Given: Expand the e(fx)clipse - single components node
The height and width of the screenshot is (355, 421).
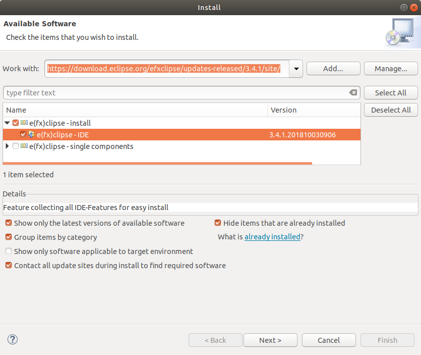Looking at the screenshot, I should click(x=7, y=146).
